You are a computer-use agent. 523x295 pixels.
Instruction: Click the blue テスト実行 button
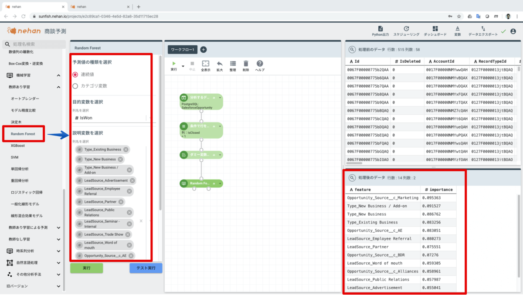[146, 268]
